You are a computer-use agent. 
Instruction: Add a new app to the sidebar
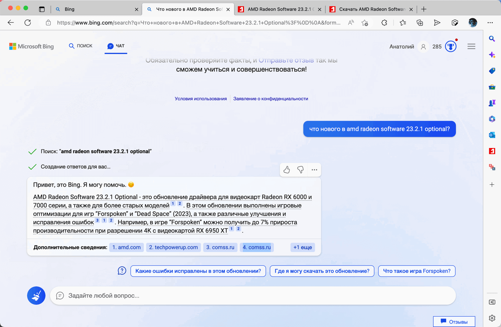(492, 185)
